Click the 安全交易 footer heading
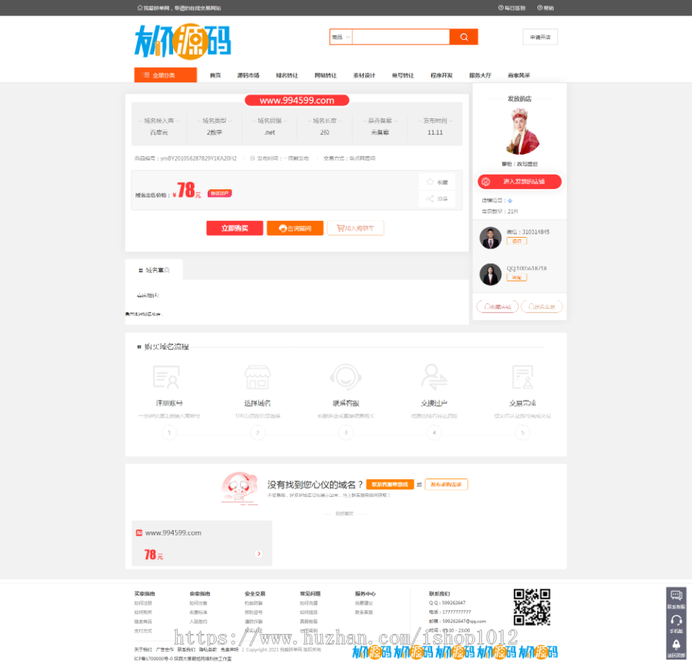The width and height of the screenshot is (692, 667). pyautogui.click(x=255, y=594)
